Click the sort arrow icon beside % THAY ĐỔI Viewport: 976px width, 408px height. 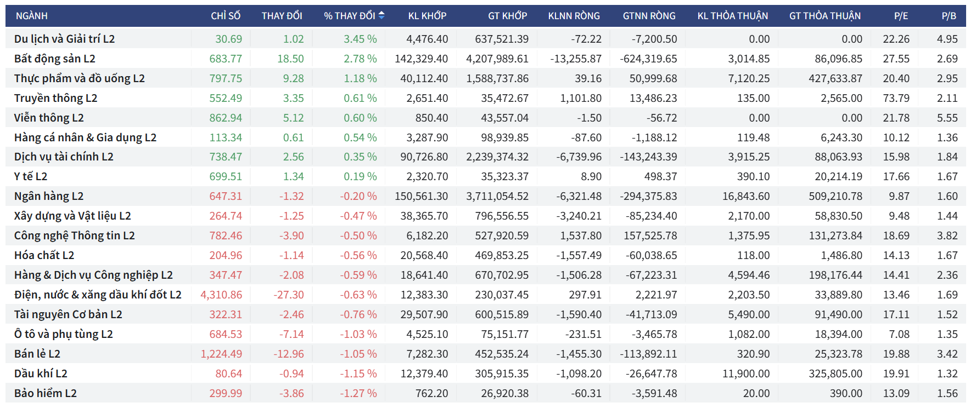click(382, 15)
